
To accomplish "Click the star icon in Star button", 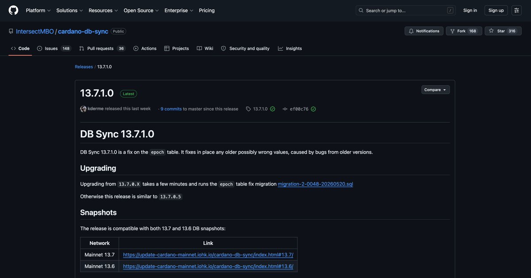I will pyautogui.click(x=491, y=31).
